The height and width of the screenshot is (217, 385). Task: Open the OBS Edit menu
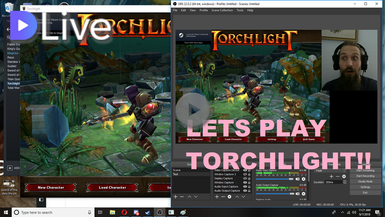(x=183, y=10)
